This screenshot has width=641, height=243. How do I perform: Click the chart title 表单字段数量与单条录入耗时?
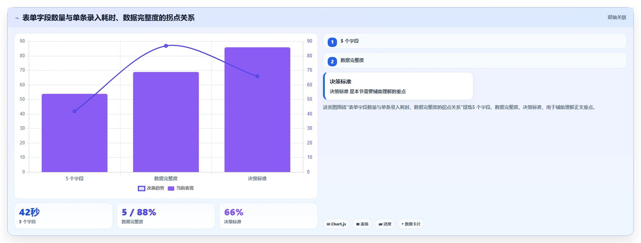tap(108, 18)
